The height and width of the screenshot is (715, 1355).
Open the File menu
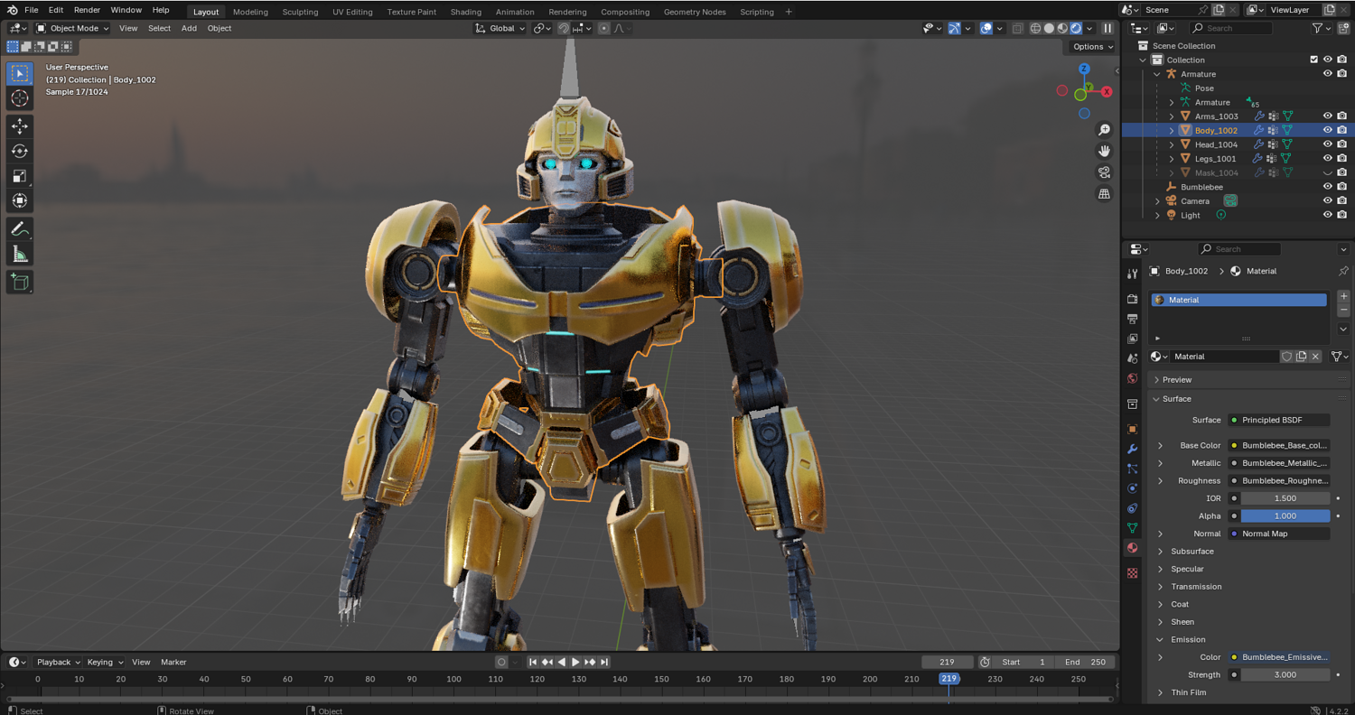click(31, 10)
